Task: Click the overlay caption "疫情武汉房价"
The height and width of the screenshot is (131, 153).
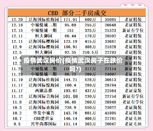Action: click(x=43, y=61)
